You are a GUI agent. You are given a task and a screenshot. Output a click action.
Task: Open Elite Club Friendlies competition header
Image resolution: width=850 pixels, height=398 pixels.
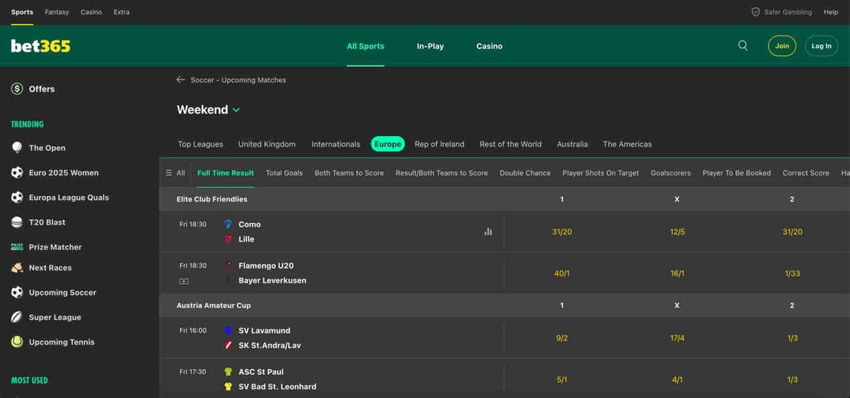212,199
